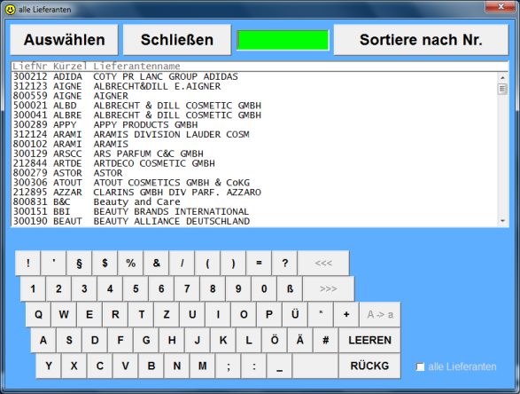The image size is (520, 394).
Task: Select row 300151 BBI BEAUTY BRANDS INTERNATIONAL
Action: pos(255,211)
